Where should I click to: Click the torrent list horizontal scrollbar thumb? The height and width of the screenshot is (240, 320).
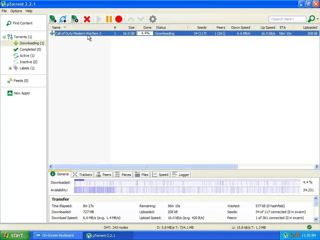point(146,167)
